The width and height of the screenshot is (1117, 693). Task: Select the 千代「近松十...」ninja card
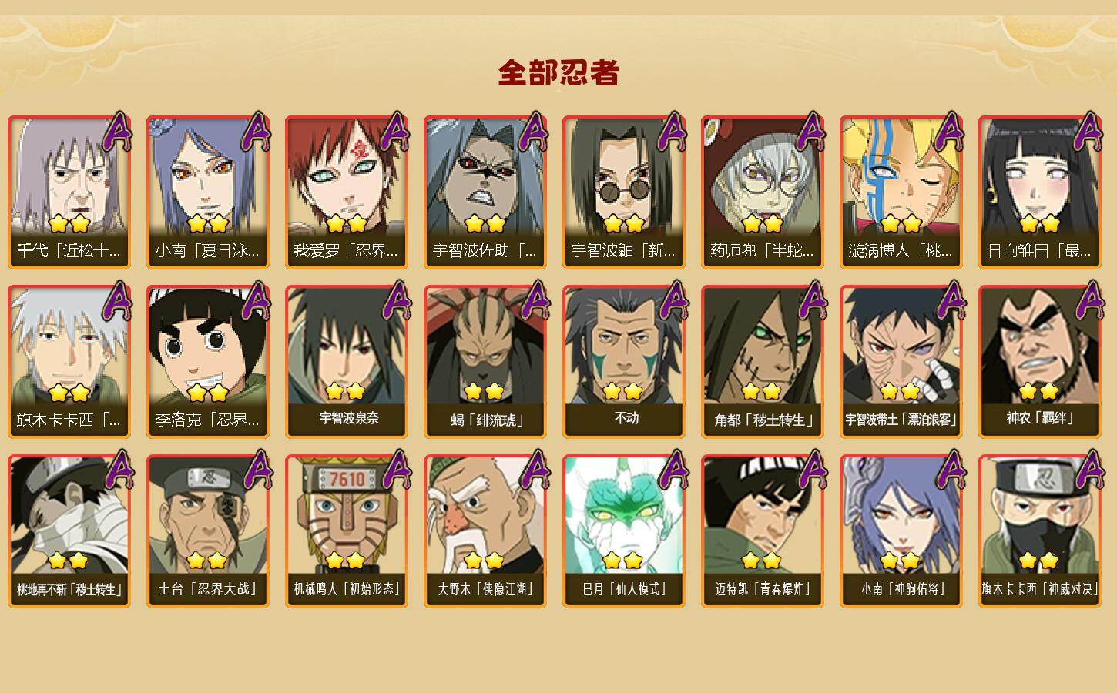pyautogui.click(x=69, y=192)
